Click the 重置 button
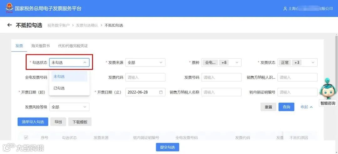338x154 pixels. 269,107
